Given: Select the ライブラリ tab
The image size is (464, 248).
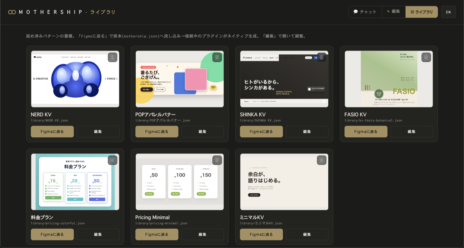Looking at the screenshot, I should point(421,12).
